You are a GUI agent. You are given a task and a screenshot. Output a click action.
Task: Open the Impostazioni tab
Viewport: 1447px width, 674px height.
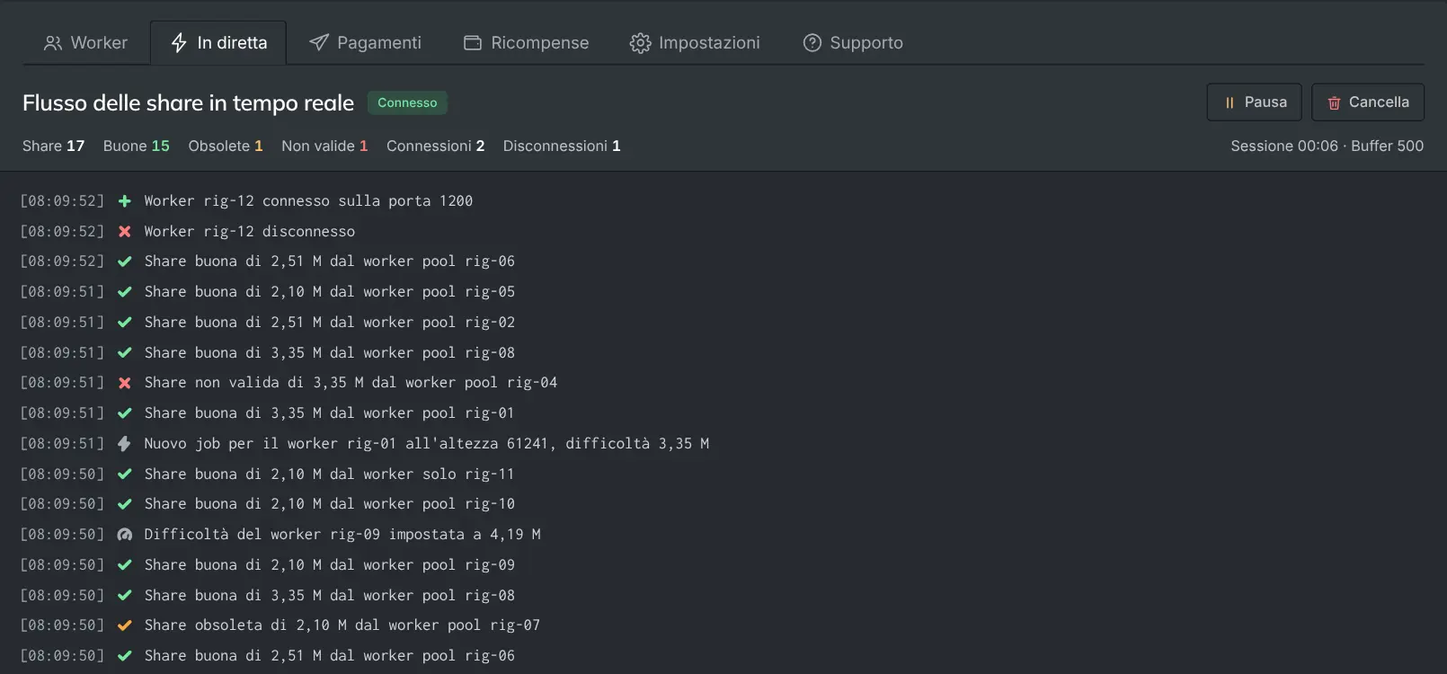tap(695, 43)
